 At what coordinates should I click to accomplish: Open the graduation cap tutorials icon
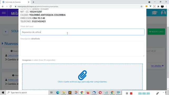pos(154,13)
